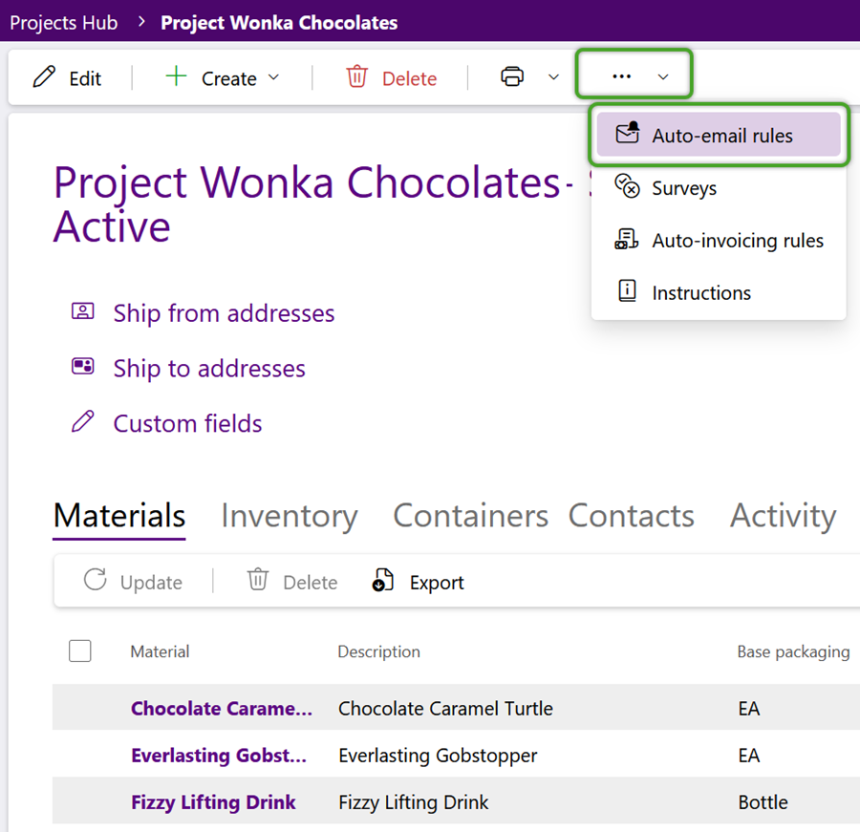
Task: Click EA packaging in Chocolate Caramel Turtle row
Action: tap(748, 708)
